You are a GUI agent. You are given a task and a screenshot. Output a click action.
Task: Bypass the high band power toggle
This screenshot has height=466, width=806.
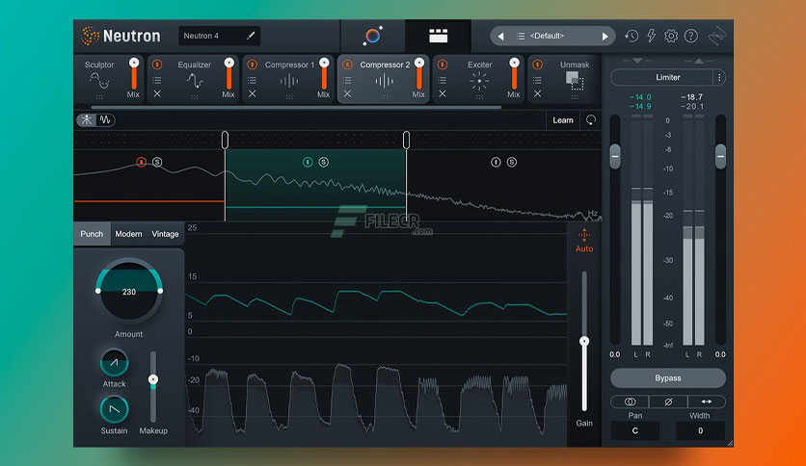[x=496, y=162]
